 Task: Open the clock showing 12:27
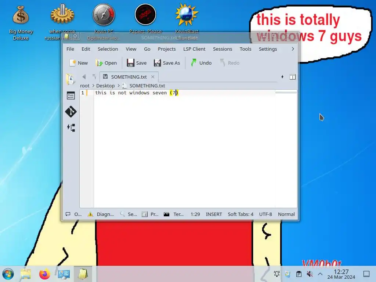341,274
